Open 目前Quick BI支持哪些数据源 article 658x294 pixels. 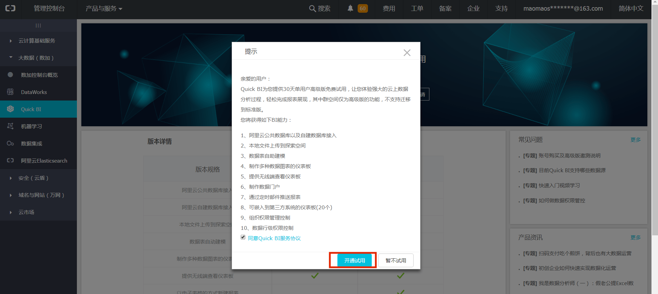pos(564,170)
